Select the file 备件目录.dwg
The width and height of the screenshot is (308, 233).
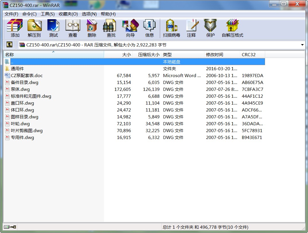pyautogui.click(x=24, y=82)
